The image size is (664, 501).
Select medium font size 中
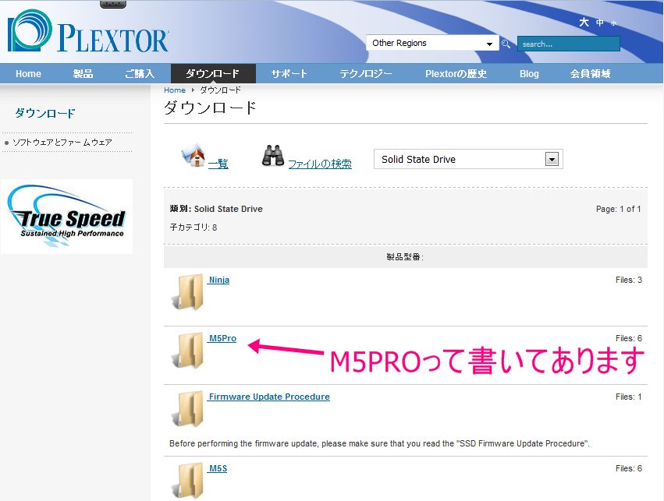tap(600, 23)
